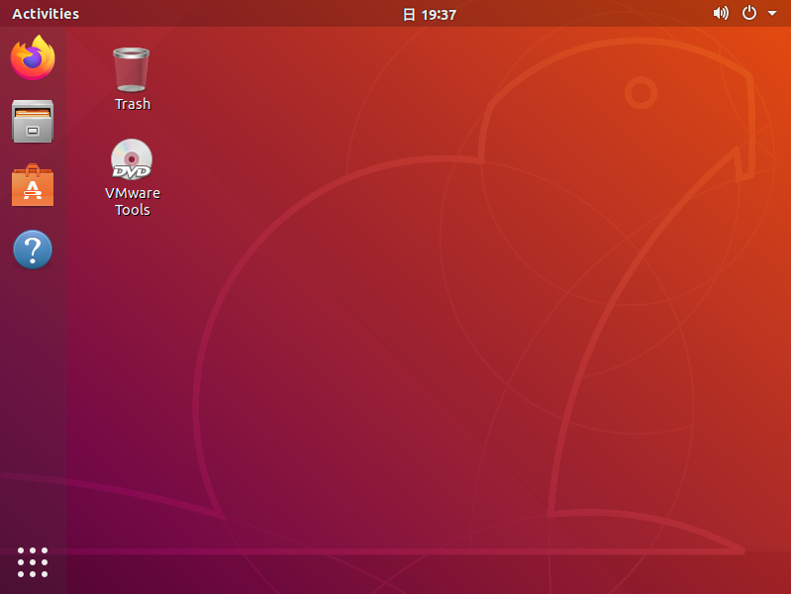Image resolution: width=791 pixels, height=594 pixels.
Task: Open Ubuntu Software from the dock
Action: (33, 185)
